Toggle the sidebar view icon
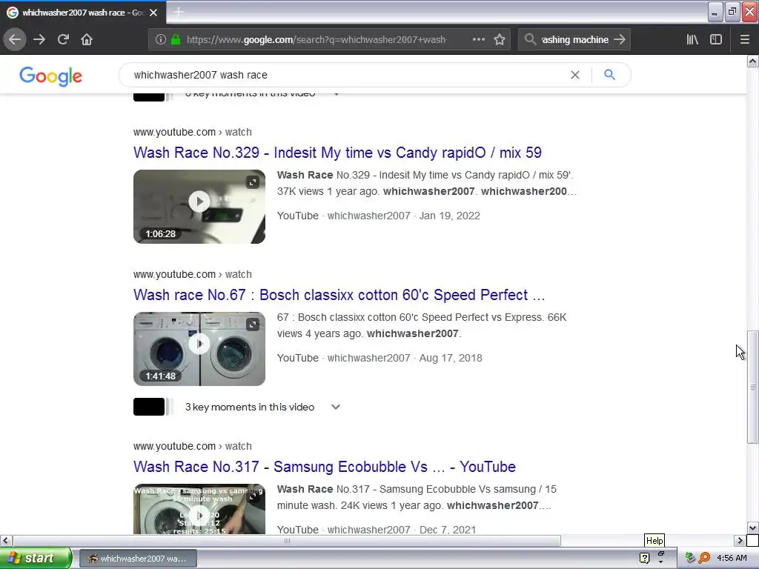The image size is (759, 569). tap(716, 39)
